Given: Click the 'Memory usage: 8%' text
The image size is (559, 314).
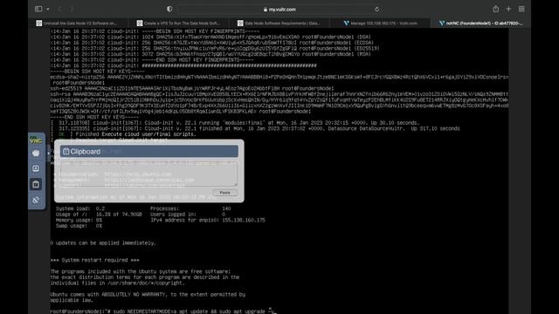Looking at the screenshot, I should (x=79, y=220).
